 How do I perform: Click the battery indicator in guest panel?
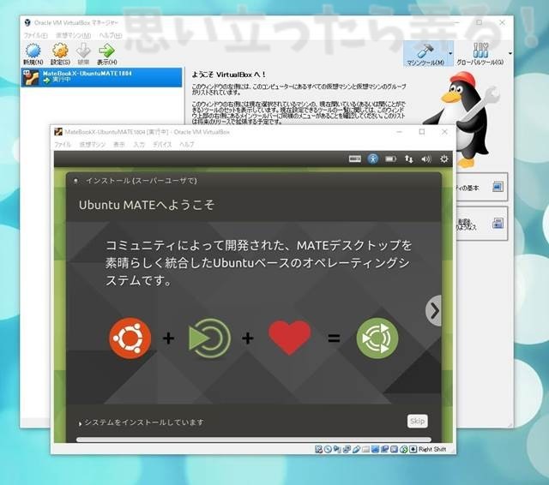click(x=391, y=159)
